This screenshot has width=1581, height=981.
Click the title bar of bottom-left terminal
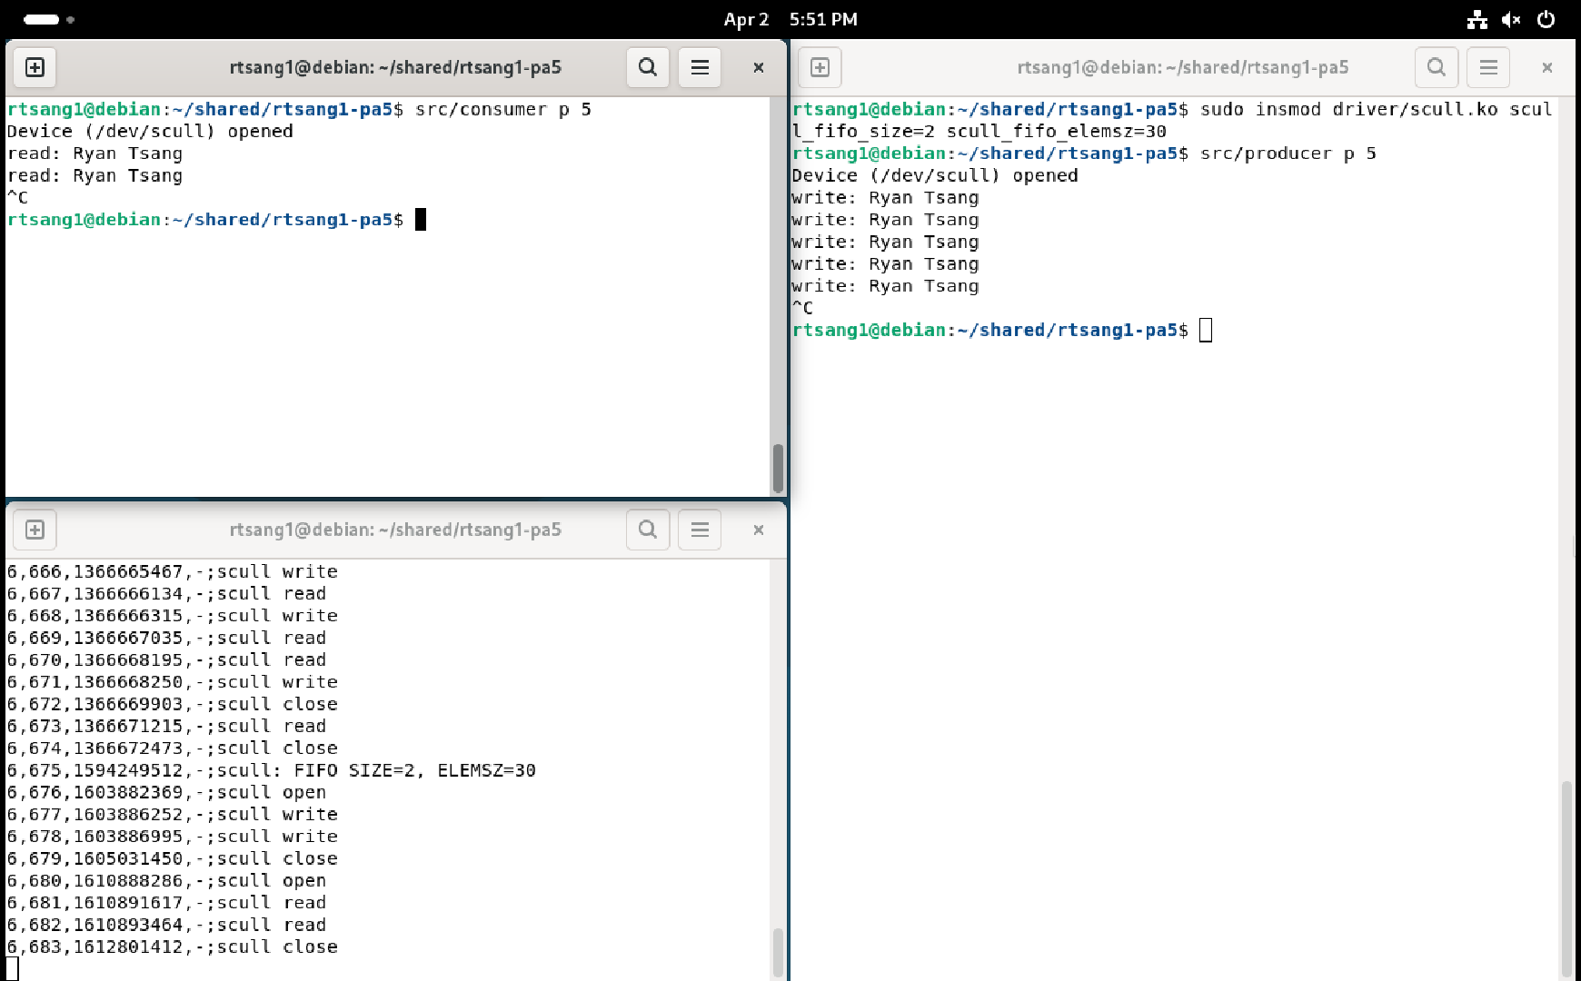(x=395, y=530)
